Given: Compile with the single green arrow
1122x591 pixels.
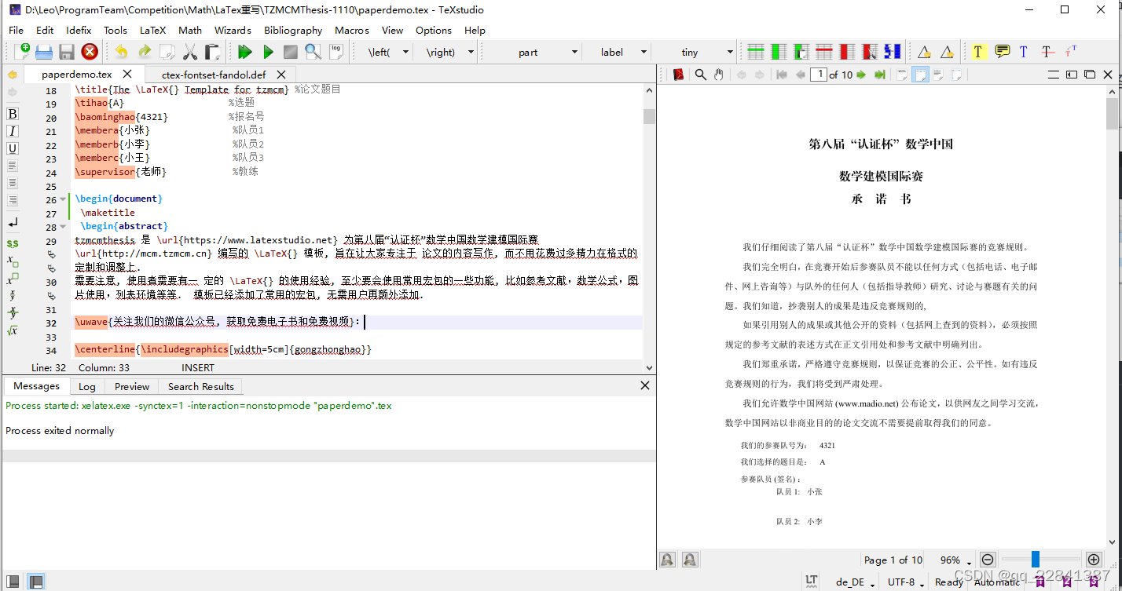Looking at the screenshot, I should point(268,52).
